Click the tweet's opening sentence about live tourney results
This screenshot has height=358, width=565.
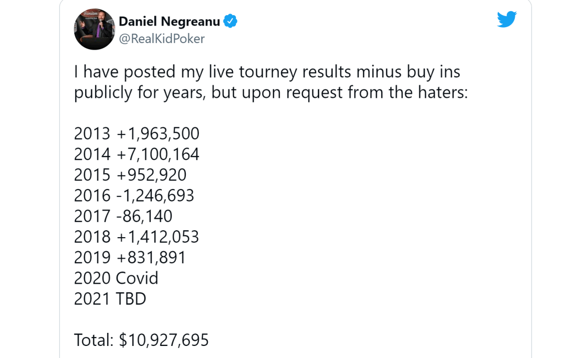(x=270, y=82)
